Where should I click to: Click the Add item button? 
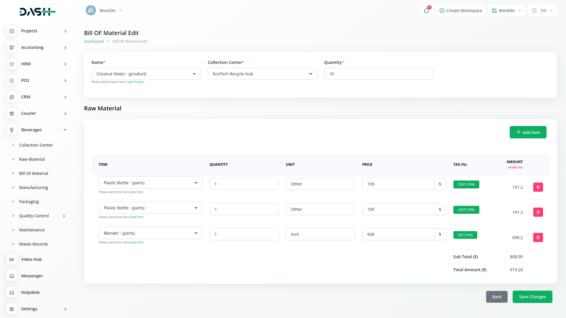[528, 132]
